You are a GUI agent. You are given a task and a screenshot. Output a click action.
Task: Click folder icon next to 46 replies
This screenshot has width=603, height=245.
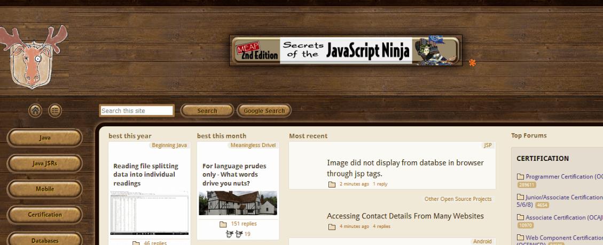click(x=136, y=243)
